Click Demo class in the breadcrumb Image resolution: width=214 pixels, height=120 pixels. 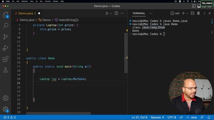[x=46, y=20]
